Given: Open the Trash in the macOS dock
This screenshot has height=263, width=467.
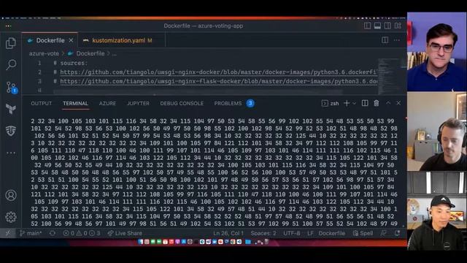Looking at the screenshot, I should click(x=266, y=242).
